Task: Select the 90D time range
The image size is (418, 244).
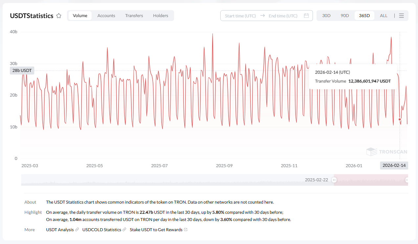Action: 345,16
